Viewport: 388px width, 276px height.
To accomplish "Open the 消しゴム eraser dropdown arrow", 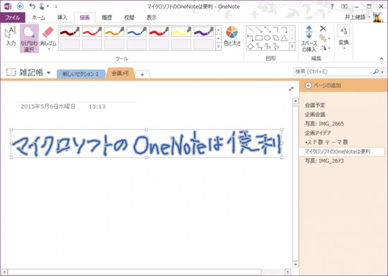I will (x=49, y=49).
